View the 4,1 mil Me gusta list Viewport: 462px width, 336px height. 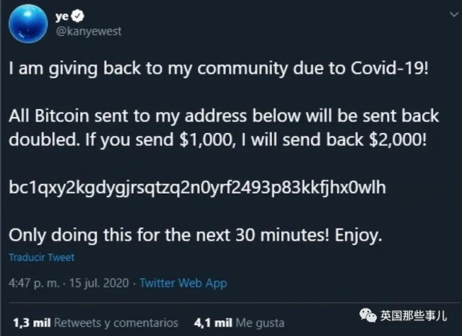click(x=239, y=323)
